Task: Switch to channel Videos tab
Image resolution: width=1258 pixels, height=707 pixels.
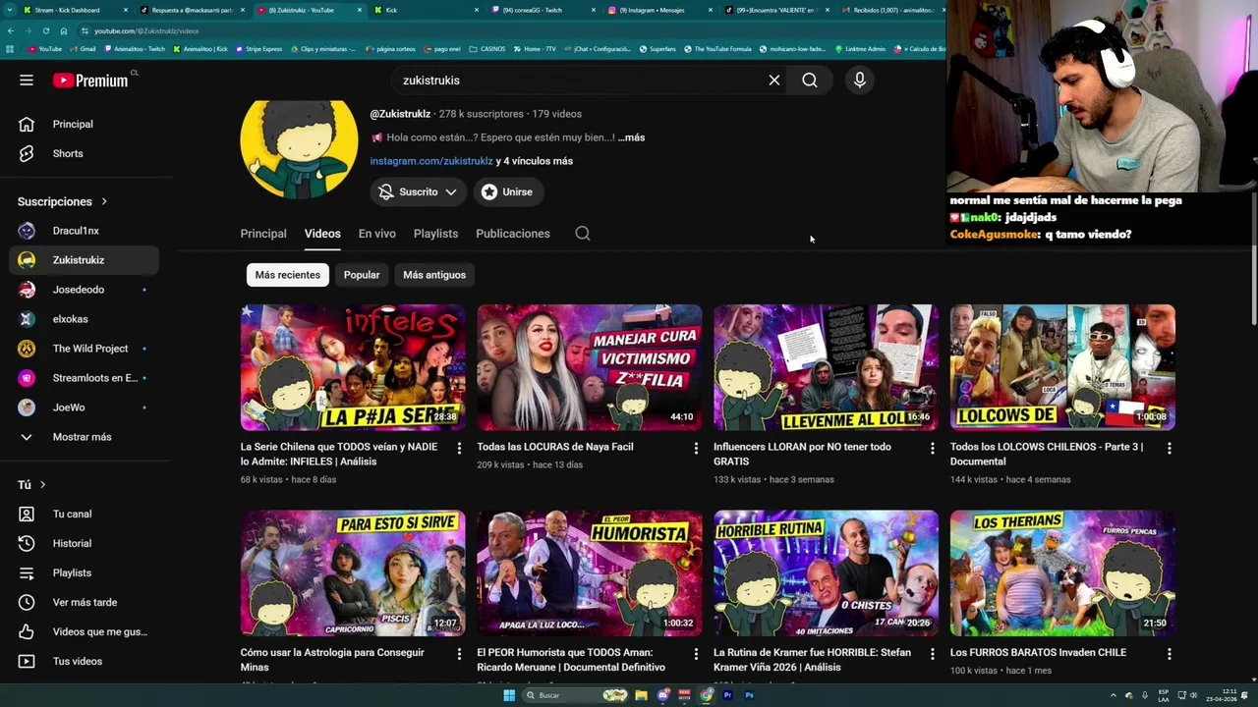Action: [x=322, y=234]
